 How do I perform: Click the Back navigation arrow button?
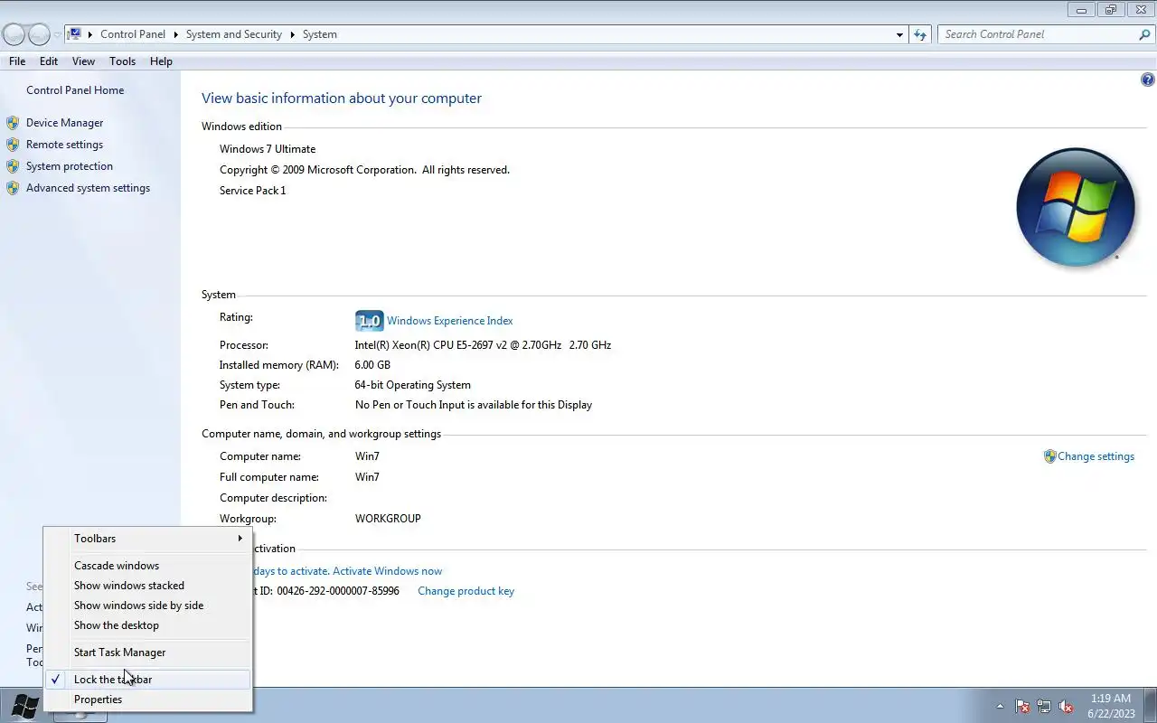pos(14,34)
